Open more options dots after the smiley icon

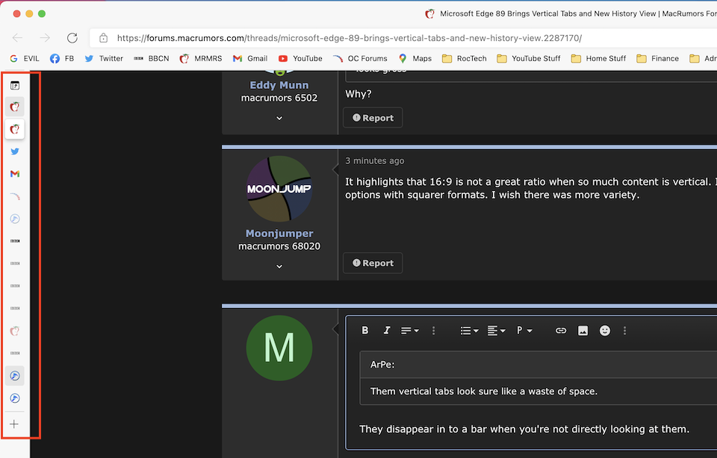[x=624, y=330]
